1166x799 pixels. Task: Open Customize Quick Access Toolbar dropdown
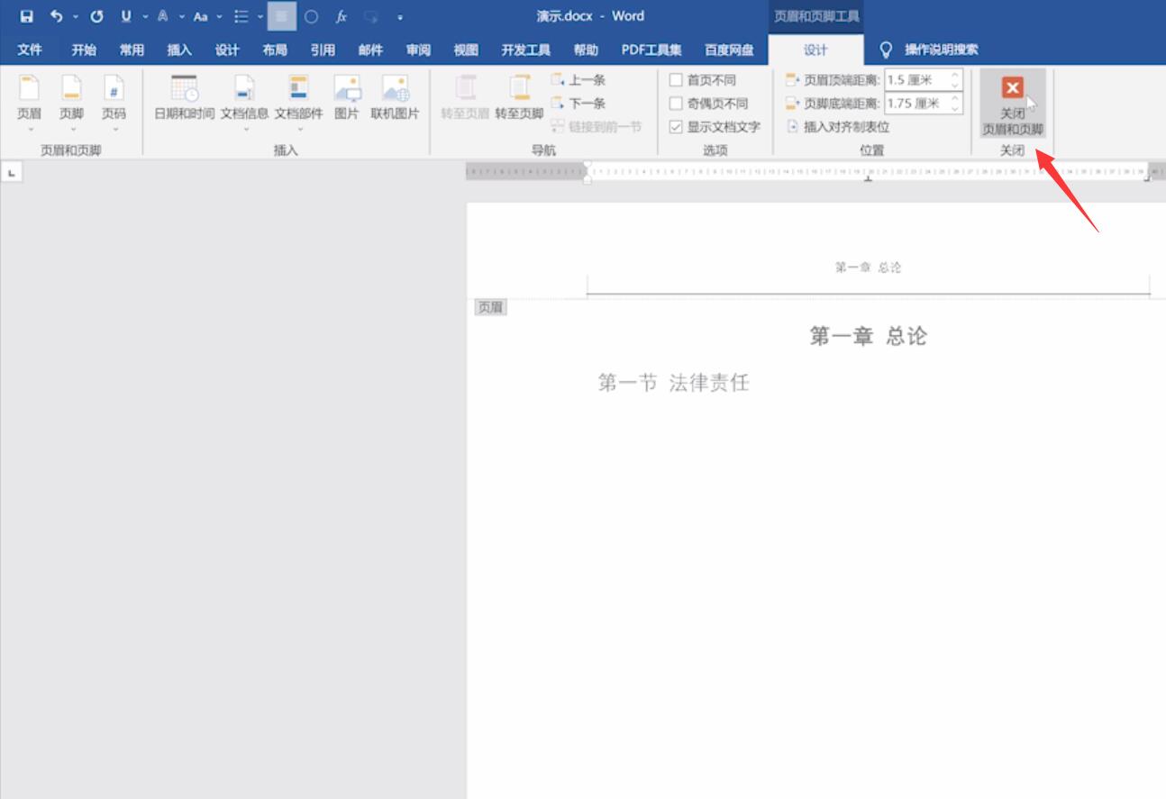point(400,17)
